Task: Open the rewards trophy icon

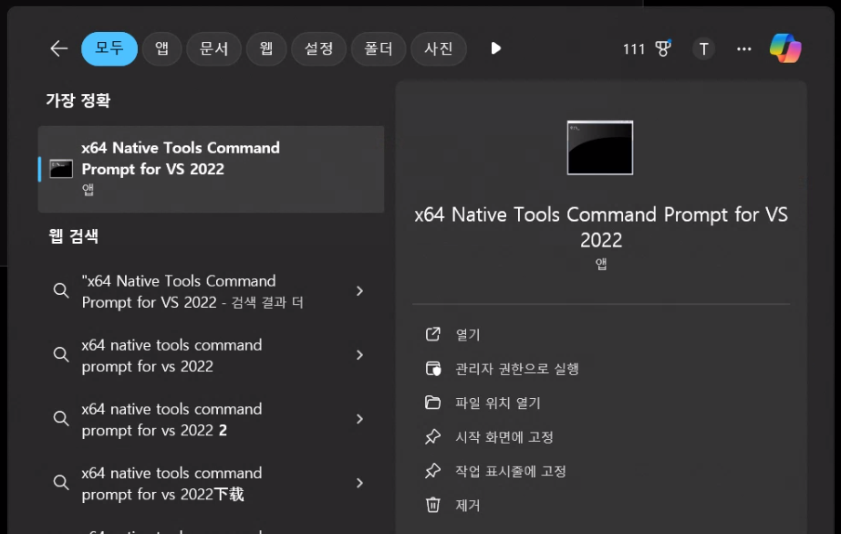Action: 663,49
